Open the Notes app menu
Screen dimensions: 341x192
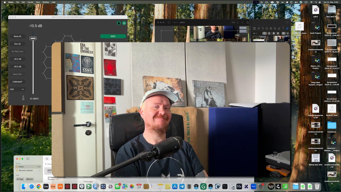[x=11, y=2]
